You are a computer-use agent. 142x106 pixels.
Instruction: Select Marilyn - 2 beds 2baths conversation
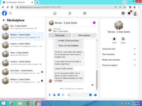[22, 36]
